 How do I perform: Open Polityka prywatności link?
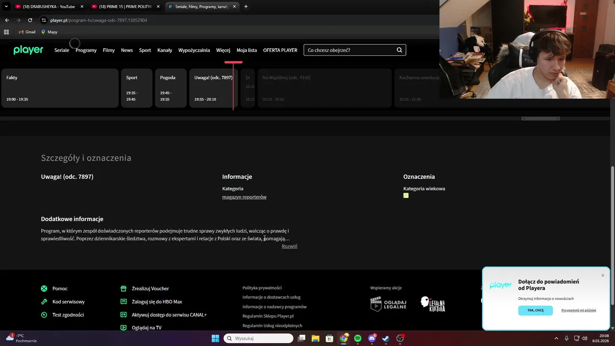coord(262,288)
